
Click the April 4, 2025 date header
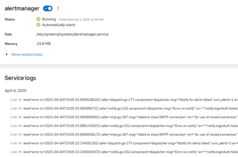15,90
